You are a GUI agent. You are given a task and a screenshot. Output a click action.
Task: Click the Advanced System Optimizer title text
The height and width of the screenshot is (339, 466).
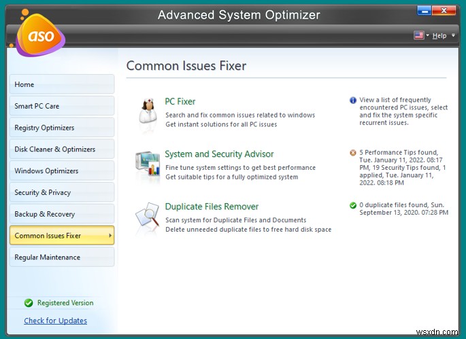239,15
